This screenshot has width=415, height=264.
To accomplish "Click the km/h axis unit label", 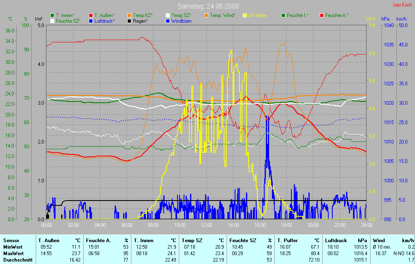I will 401,19.
